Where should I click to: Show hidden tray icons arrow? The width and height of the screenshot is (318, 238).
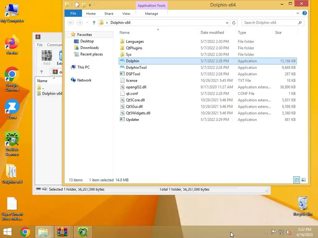point(266,232)
